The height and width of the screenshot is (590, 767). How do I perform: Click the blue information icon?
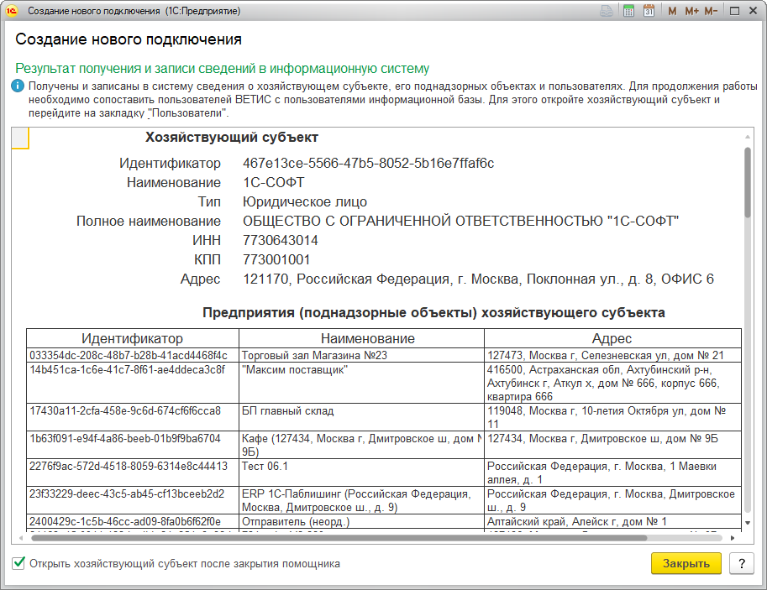(x=18, y=86)
